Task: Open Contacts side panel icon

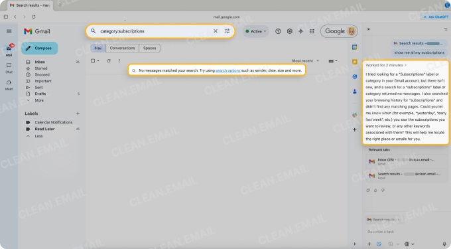Action: click(355, 92)
